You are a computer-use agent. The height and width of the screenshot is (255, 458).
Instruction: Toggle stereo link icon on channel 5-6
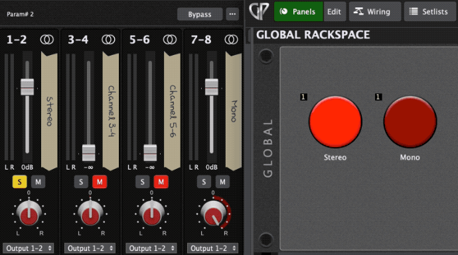coord(170,39)
